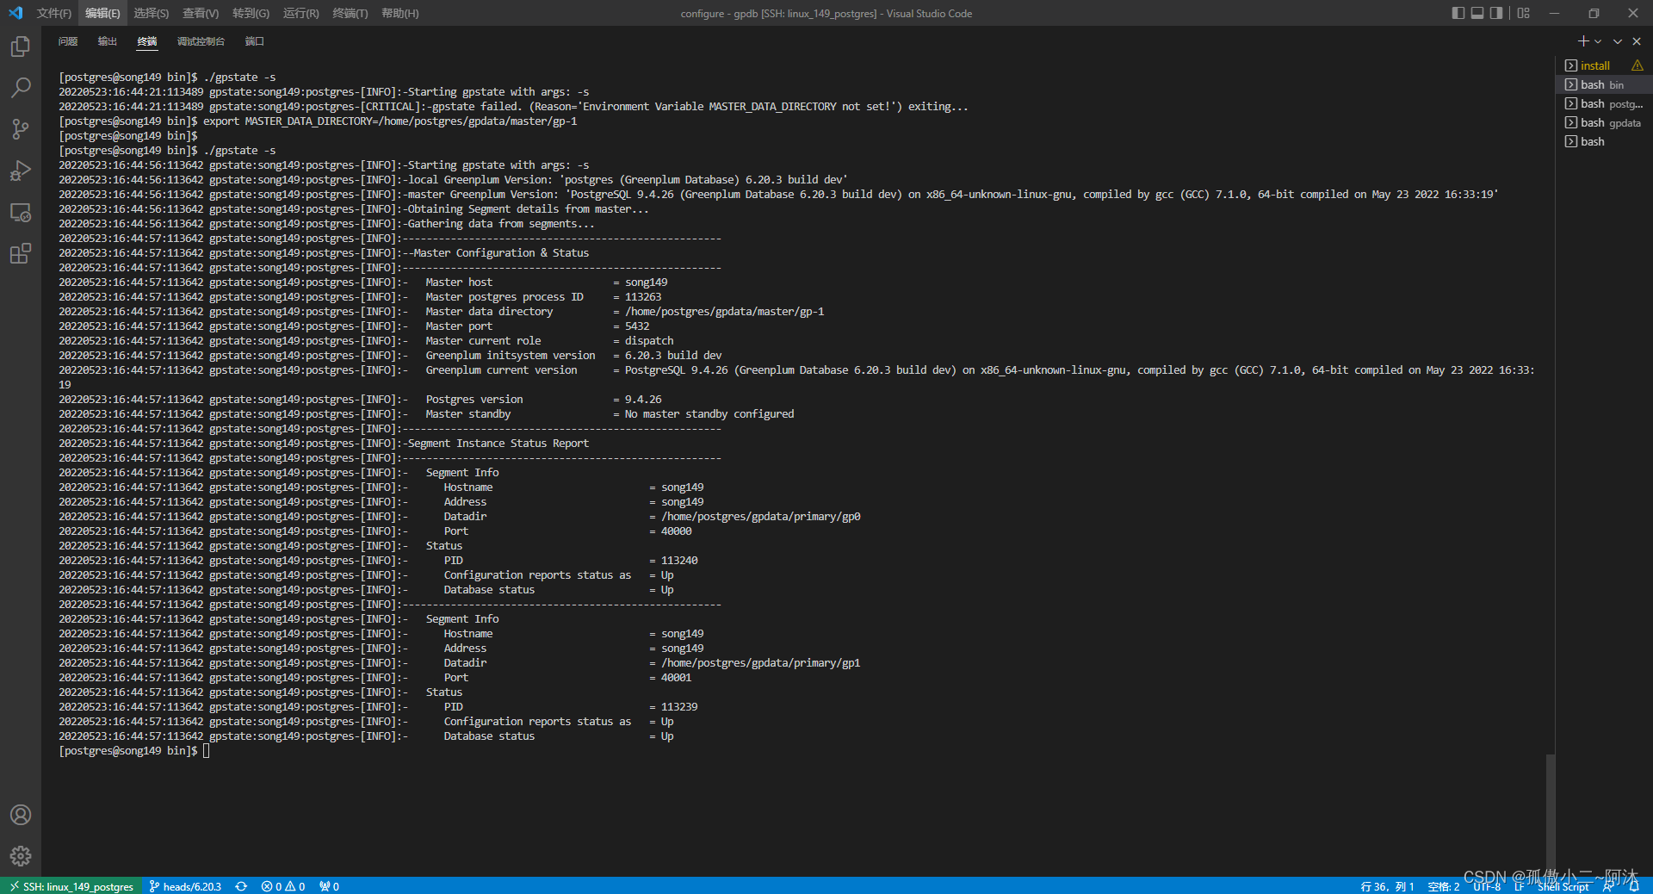Click feedback icon in status bar
This screenshot has width=1653, height=894.
tap(1608, 886)
